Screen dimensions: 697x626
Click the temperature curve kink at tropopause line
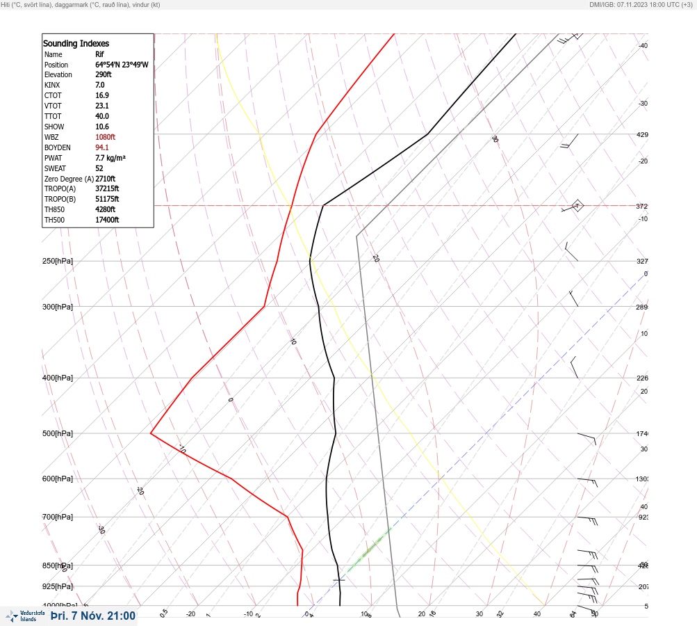point(323,206)
